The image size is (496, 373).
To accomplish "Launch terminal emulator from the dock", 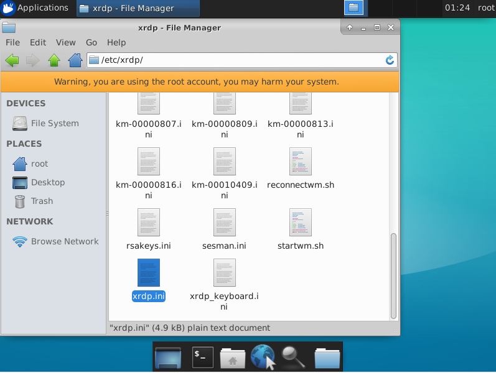I will [x=203, y=357].
